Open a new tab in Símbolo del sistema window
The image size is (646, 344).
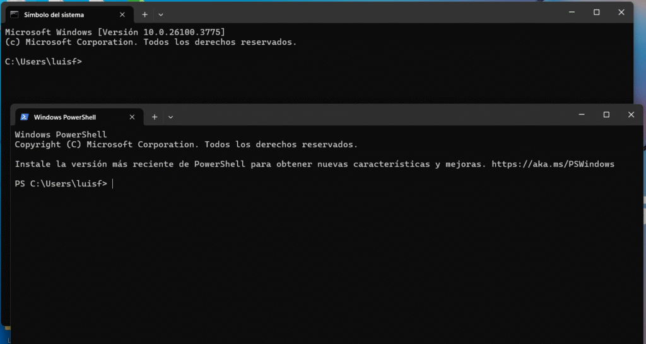tap(144, 15)
